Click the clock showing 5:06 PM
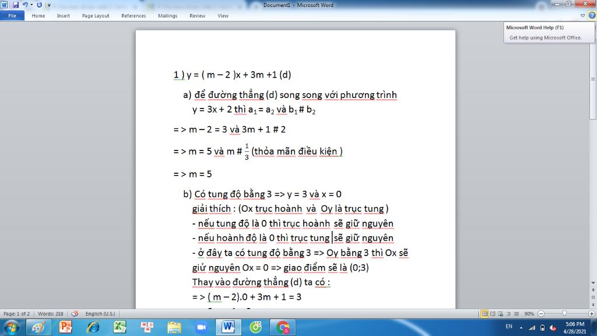Image resolution: width=597 pixels, height=336 pixels. [574, 324]
